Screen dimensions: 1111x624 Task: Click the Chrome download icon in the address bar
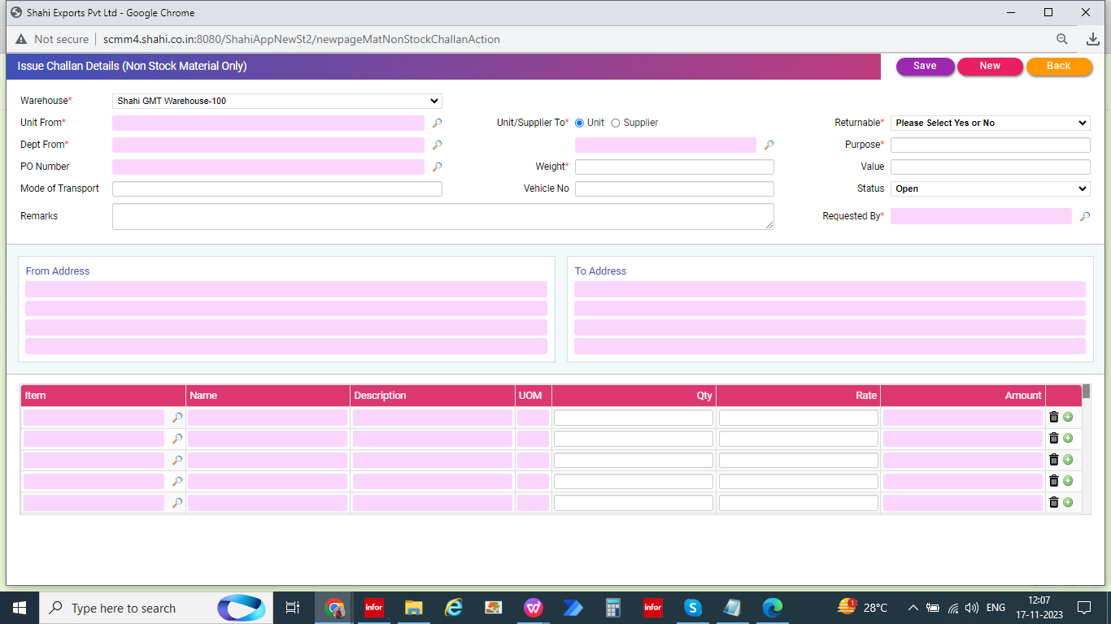tap(1092, 39)
